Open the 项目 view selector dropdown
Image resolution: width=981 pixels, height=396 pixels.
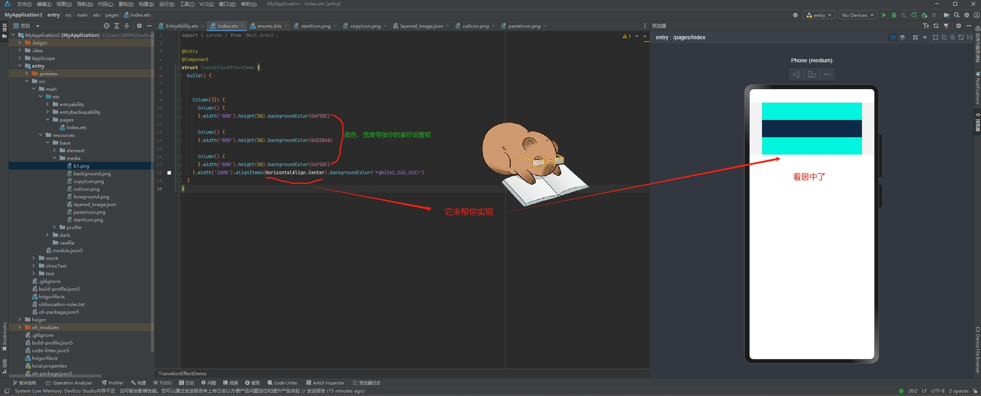click(x=27, y=26)
